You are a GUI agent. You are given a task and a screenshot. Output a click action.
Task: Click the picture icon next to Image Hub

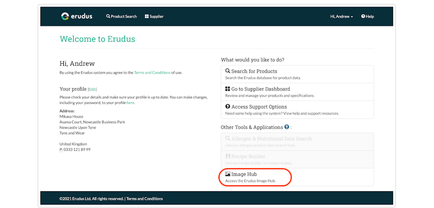click(228, 174)
